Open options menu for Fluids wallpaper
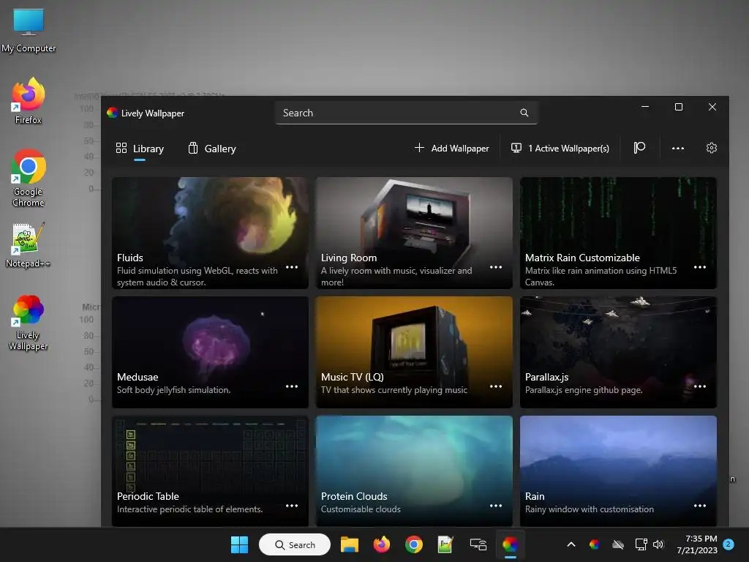This screenshot has width=749, height=562. 292,267
